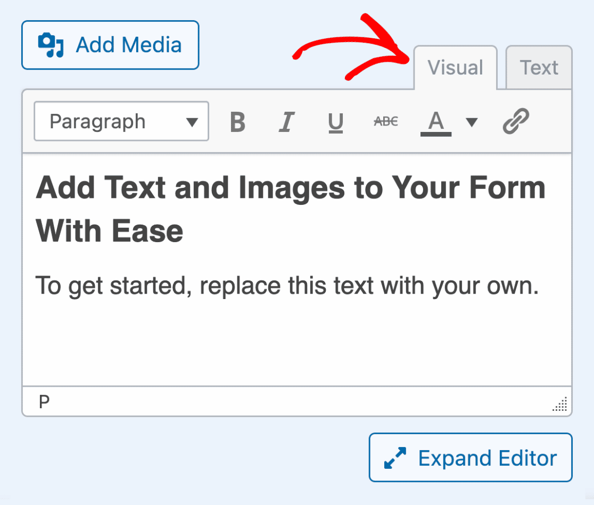Switch to the Text editor tab
Image resolution: width=594 pixels, height=505 pixels.
(539, 68)
